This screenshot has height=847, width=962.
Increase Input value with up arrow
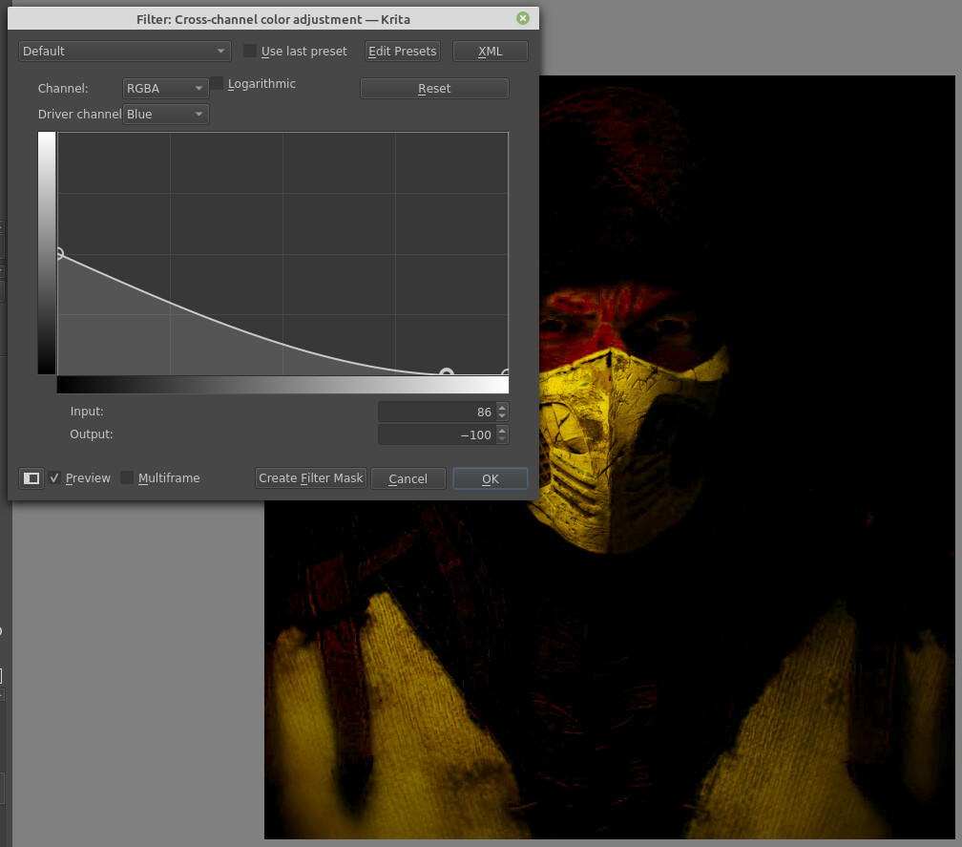(503, 408)
